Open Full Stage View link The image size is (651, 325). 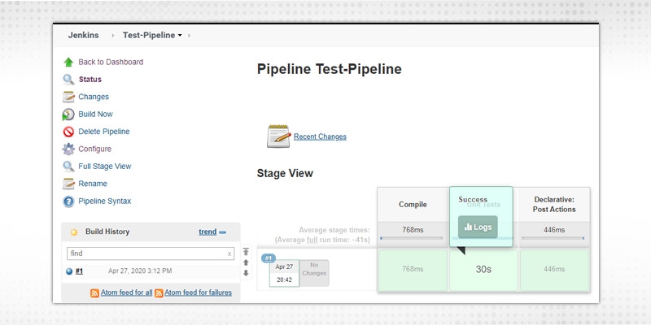point(105,167)
